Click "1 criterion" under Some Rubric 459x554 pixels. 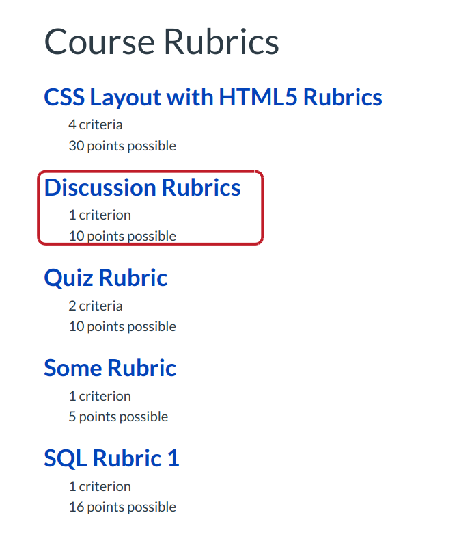[x=100, y=396]
